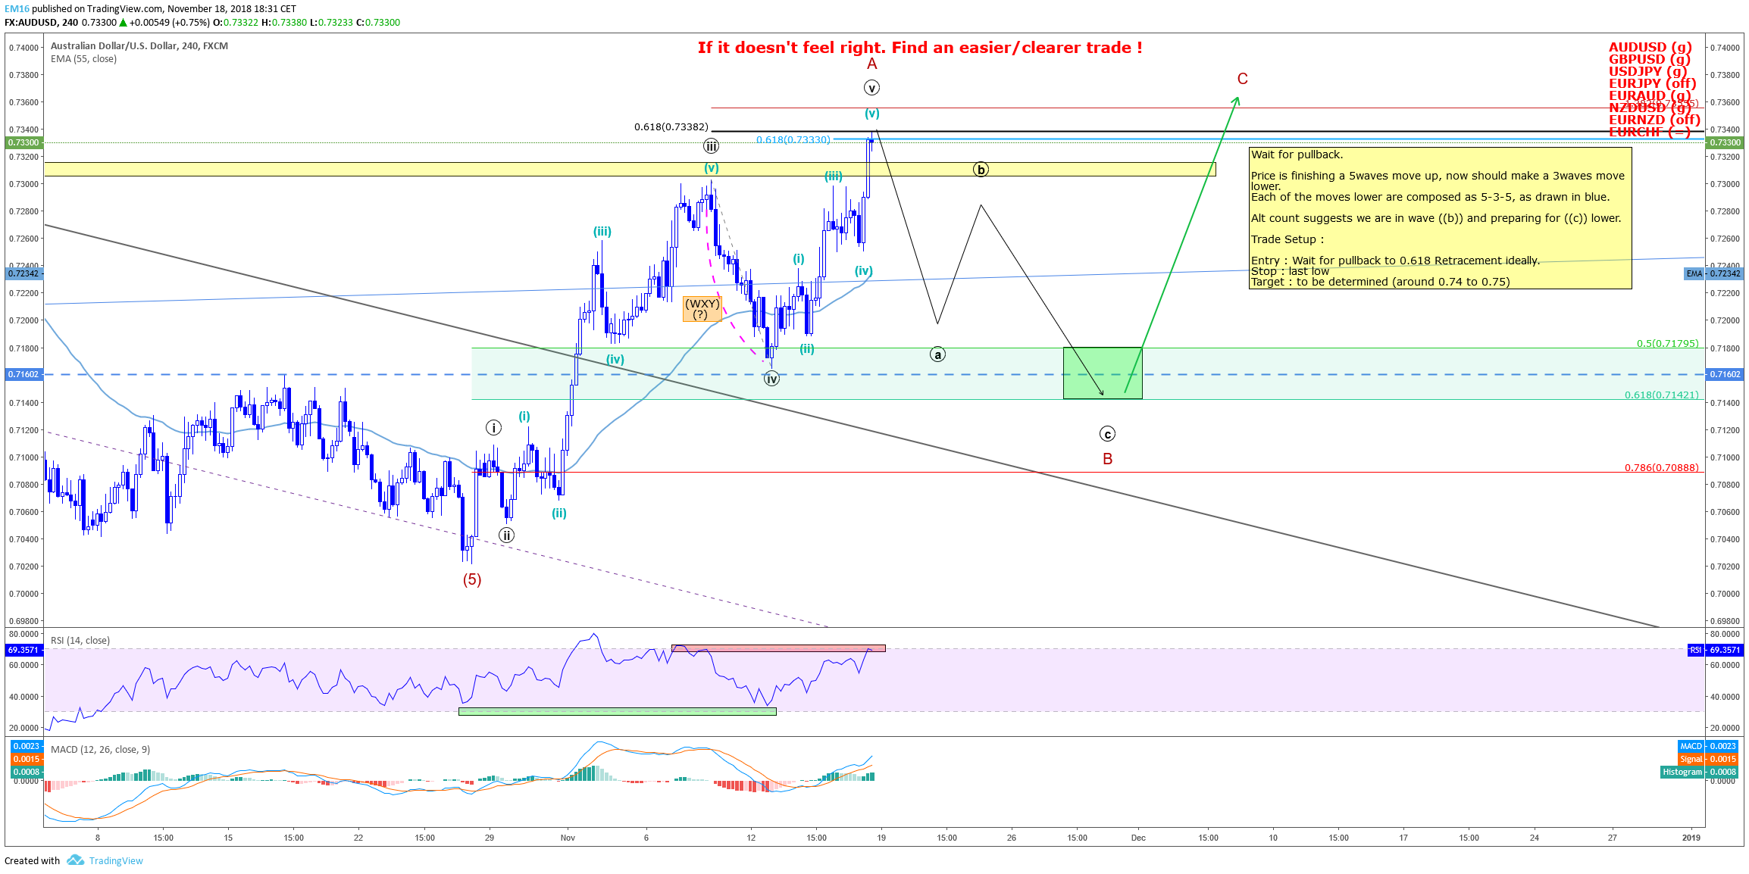Image resolution: width=1749 pixels, height=874 pixels.
Task: Select the EURNZD (off) entry in red list
Action: point(1655,120)
